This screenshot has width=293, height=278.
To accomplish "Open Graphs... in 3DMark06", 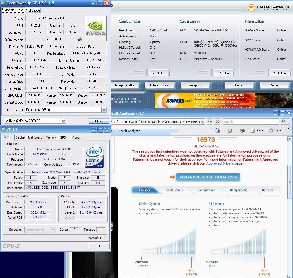I will click(196, 85).
